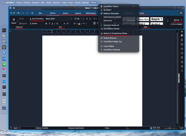Click the subscript A icon in the Font group

64,24
